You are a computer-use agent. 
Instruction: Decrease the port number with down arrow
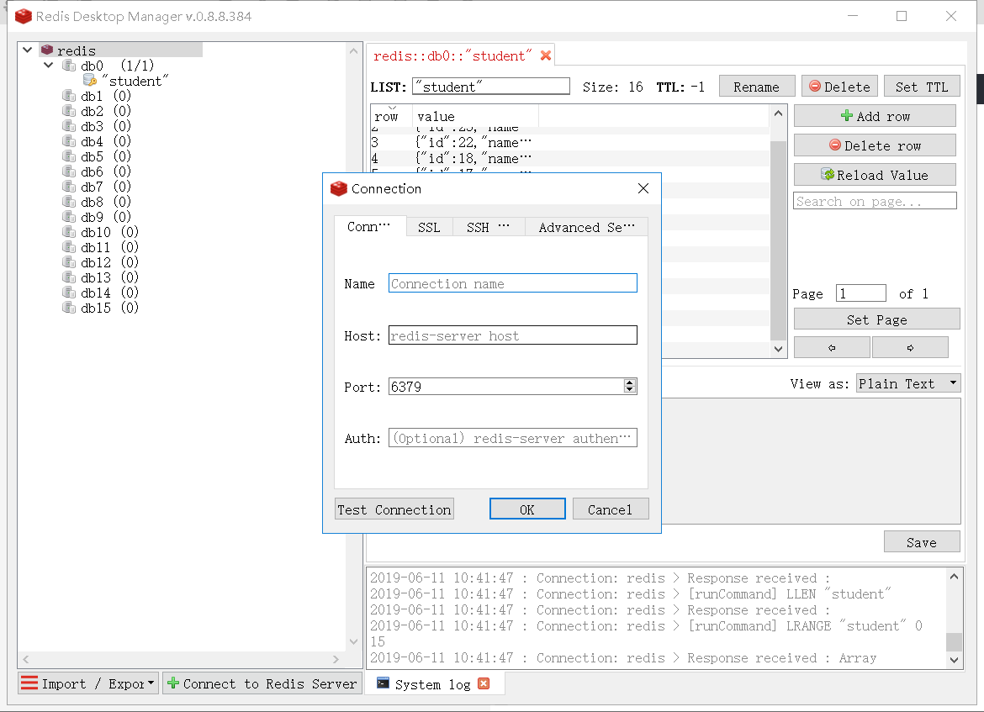(x=630, y=390)
